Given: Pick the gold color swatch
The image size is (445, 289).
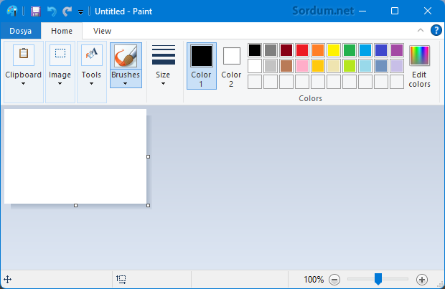Looking at the screenshot, I should pos(318,66).
